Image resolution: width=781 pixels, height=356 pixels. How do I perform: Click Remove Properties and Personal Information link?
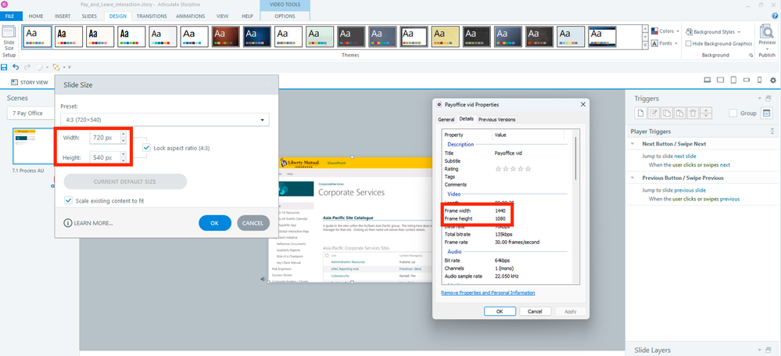click(488, 293)
